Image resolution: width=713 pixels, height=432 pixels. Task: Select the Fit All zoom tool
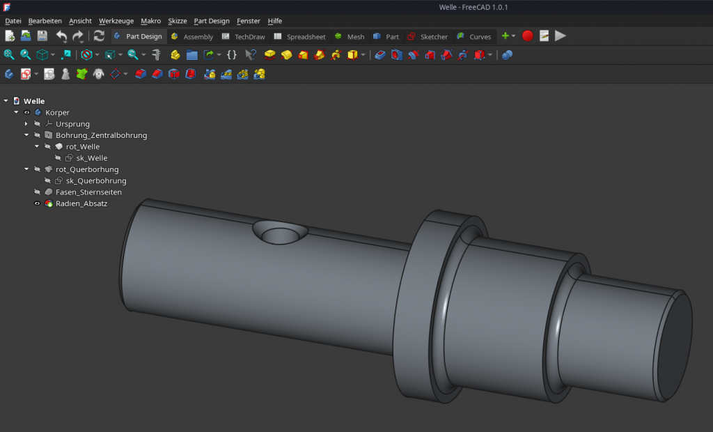coord(9,54)
